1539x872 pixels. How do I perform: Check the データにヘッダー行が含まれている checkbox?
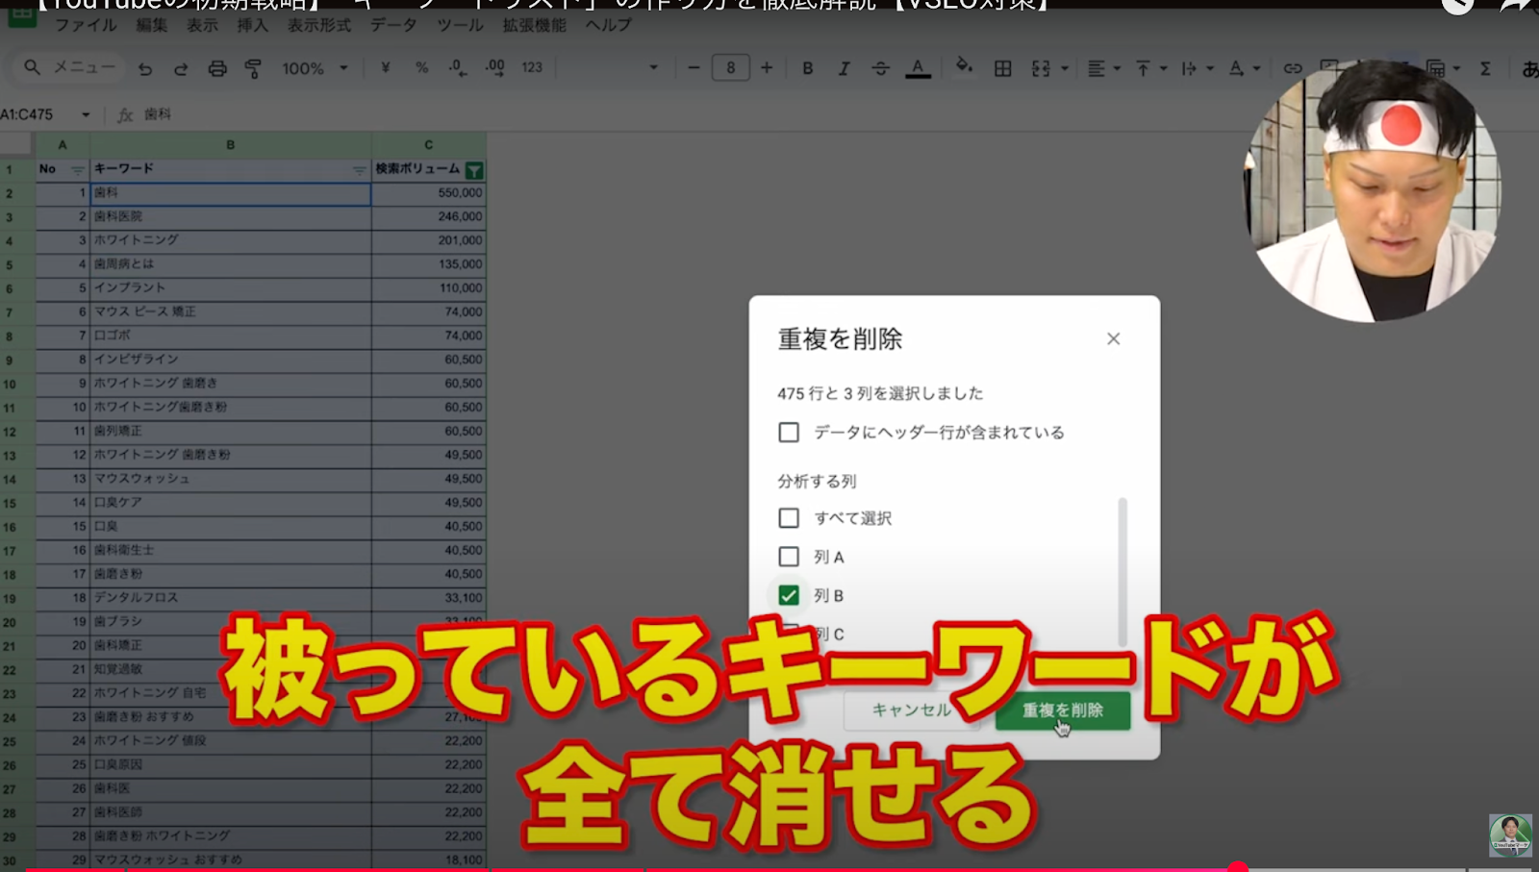(x=788, y=432)
